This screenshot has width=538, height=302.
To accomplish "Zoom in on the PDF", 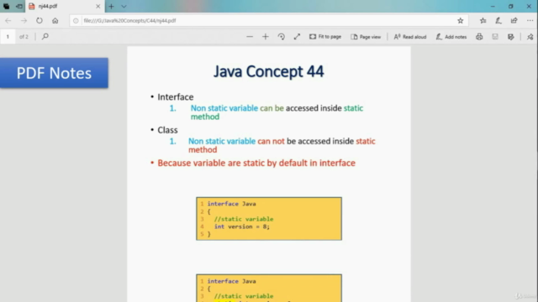I will coord(266,37).
